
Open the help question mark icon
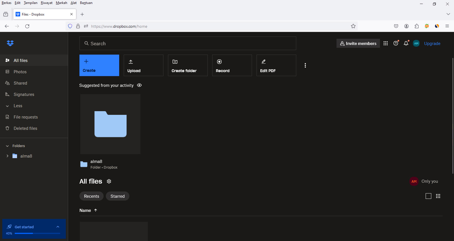[396, 43]
